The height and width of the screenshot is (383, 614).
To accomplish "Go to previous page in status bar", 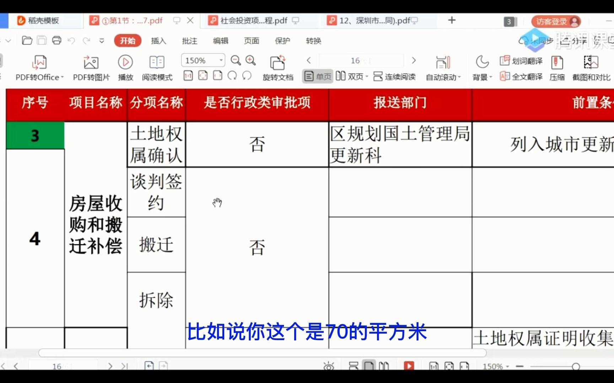I will coord(16,366).
